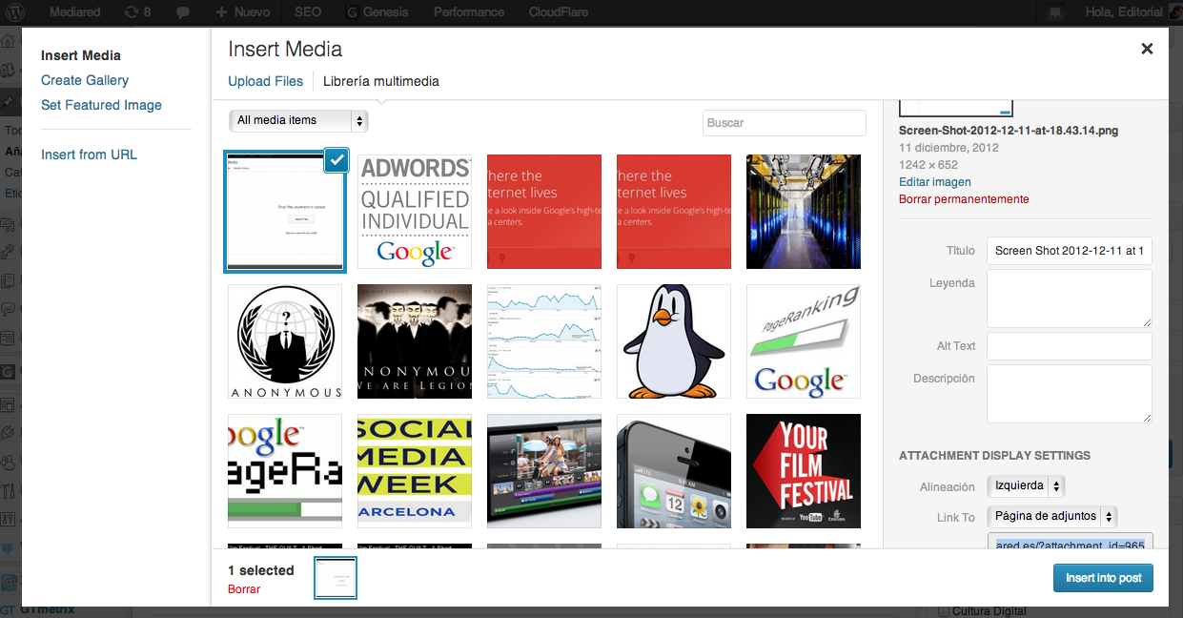This screenshot has width=1183, height=618.
Task: Select the black iPhone thumbnail
Action: click(674, 471)
